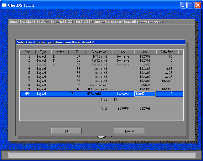Click Total size value 212949

145,108
